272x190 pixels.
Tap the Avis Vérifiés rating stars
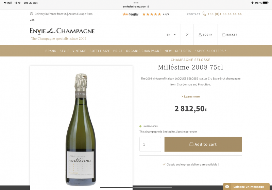(x=152, y=14)
